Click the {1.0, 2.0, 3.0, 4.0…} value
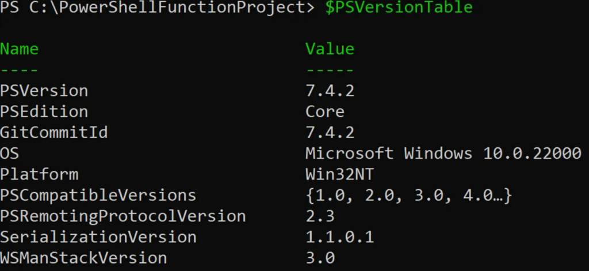The height and width of the screenshot is (271, 589). pyautogui.click(x=409, y=196)
